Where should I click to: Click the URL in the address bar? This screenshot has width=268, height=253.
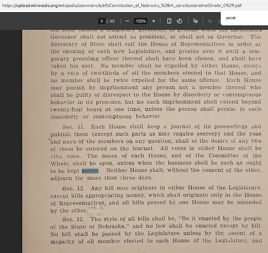click(122, 6)
